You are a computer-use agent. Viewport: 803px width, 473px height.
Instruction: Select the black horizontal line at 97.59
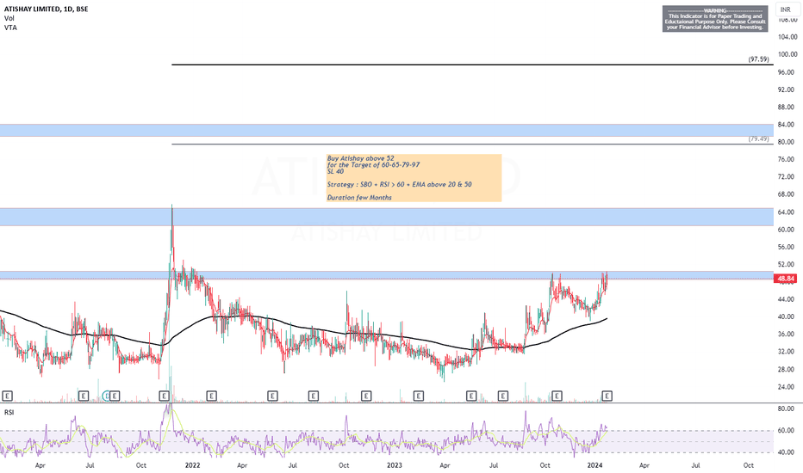pyautogui.click(x=472, y=65)
